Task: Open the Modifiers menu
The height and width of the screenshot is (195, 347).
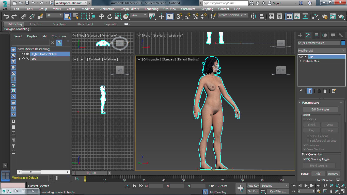Action: point(88,9)
